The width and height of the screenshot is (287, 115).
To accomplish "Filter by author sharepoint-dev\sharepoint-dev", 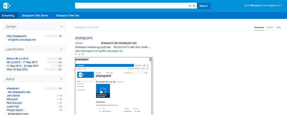I will [x=19, y=90].
